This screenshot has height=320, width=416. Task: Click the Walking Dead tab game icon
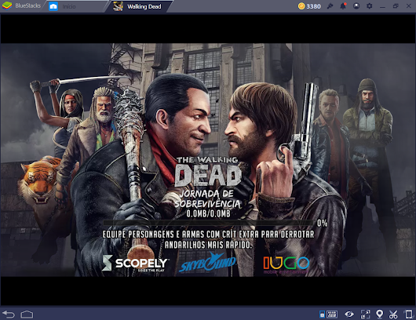[118, 6]
